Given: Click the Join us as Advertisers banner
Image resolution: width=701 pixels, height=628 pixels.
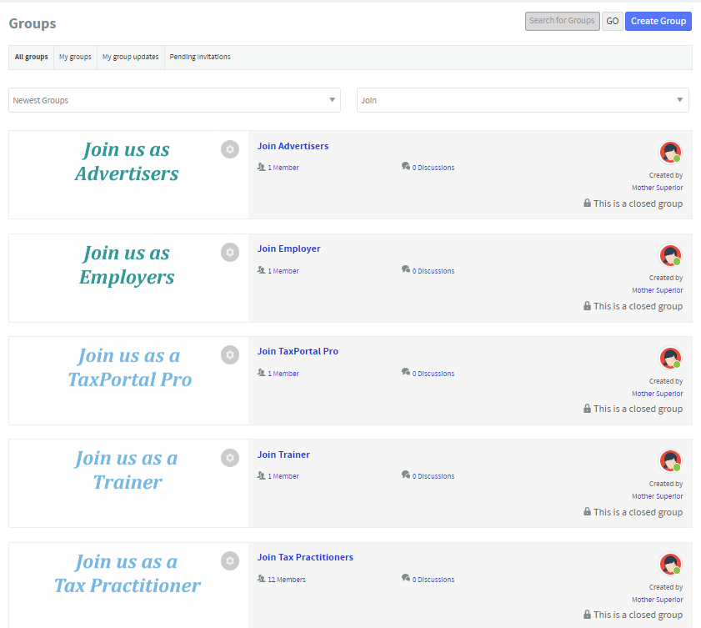Looking at the screenshot, I should [127, 162].
